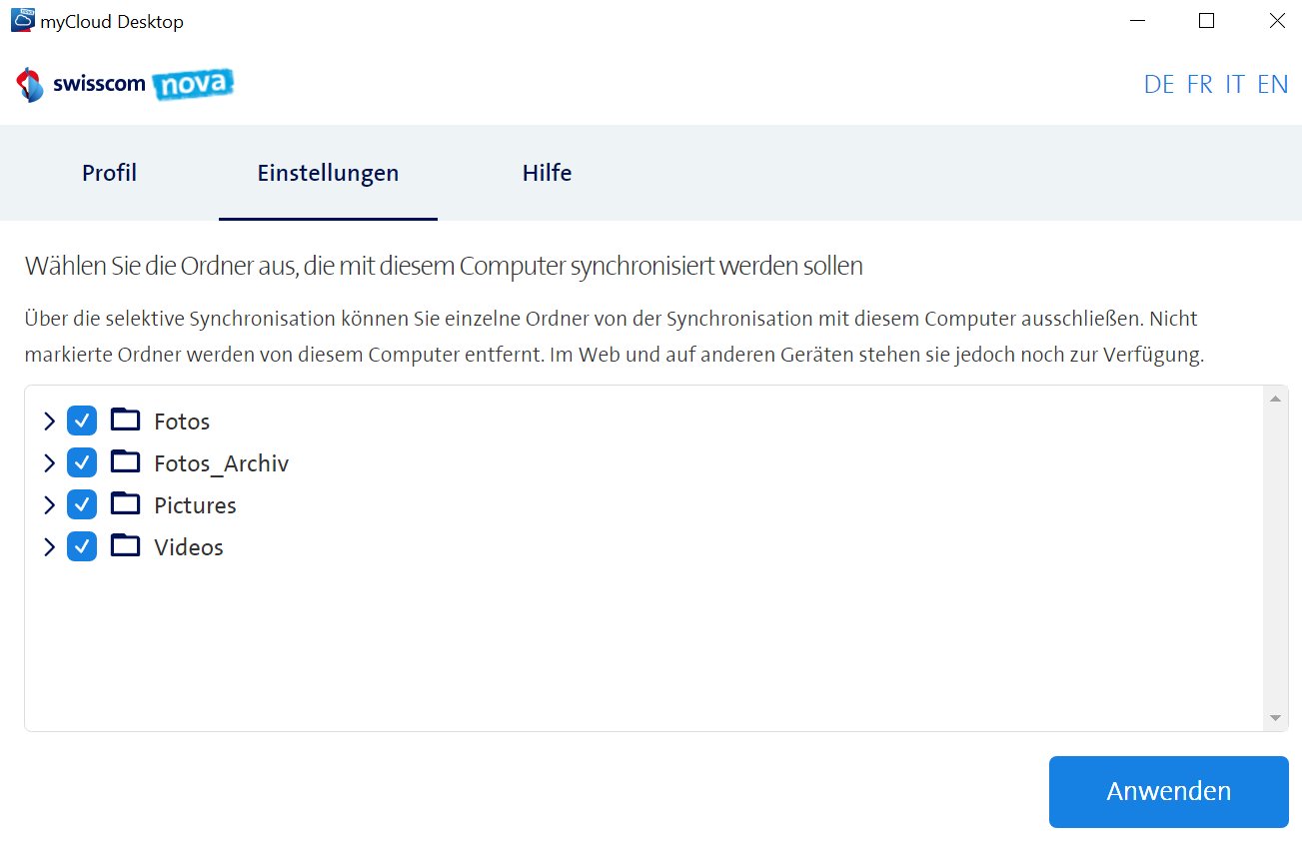Click the folder list scrollbar

(x=1275, y=559)
